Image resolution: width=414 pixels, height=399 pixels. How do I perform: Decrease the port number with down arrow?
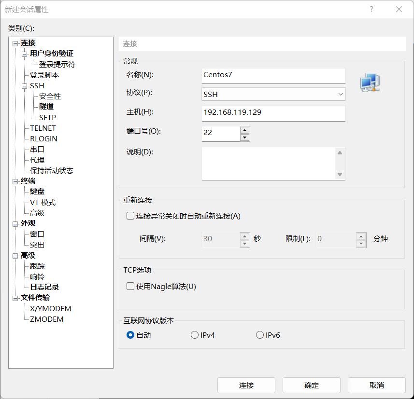coord(245,138)
